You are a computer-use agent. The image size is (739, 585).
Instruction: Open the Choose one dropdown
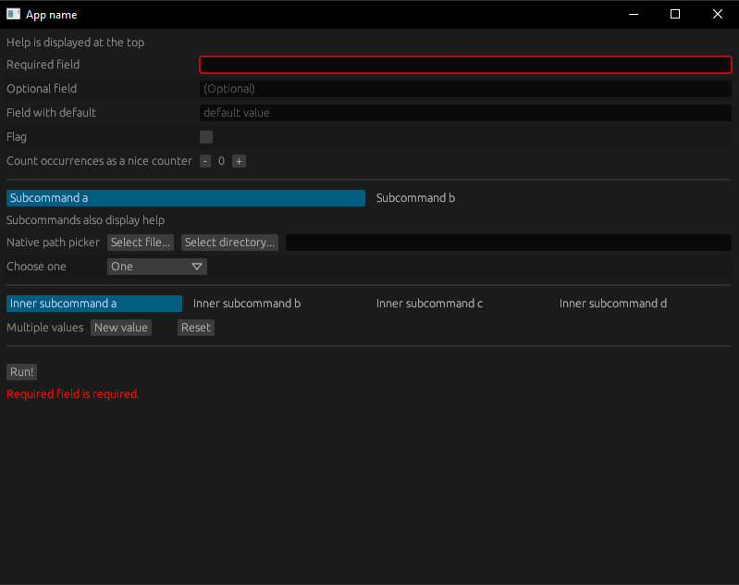(157, 267)
